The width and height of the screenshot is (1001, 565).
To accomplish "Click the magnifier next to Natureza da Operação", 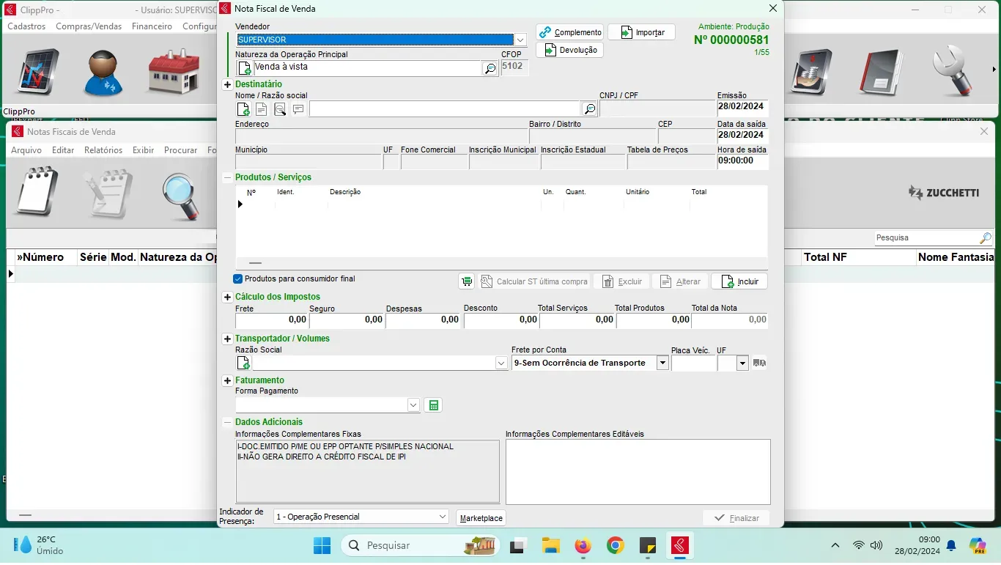I will click(x=490, y=69).
